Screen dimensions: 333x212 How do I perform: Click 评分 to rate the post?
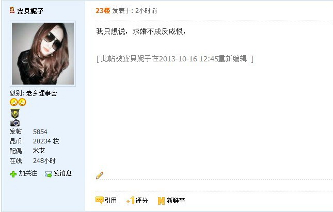pyautogui.click(x=141, y=200)
